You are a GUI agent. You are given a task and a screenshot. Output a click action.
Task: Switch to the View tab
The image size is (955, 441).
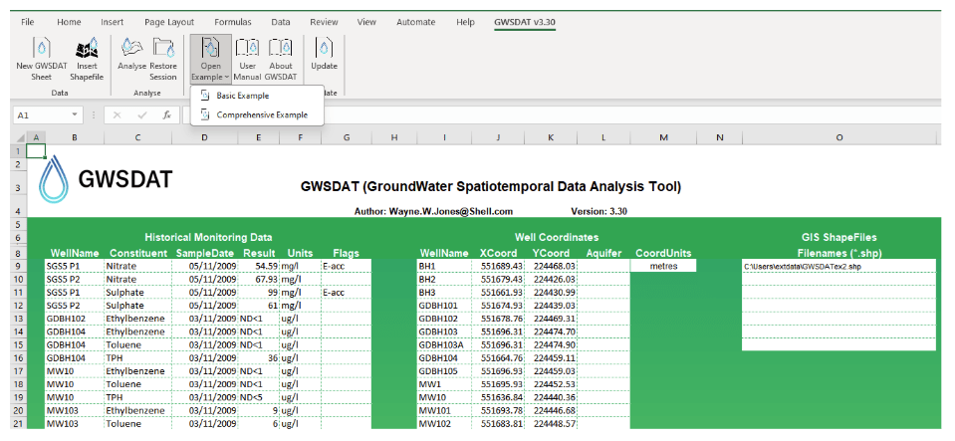click(x=366, y=22)
